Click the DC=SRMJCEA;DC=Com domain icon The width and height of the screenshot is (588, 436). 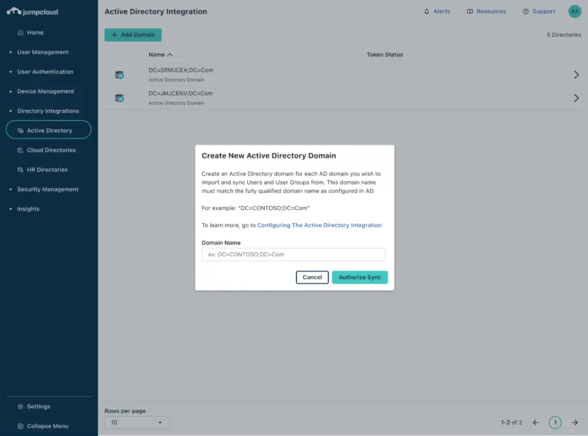tap(119, 75)
